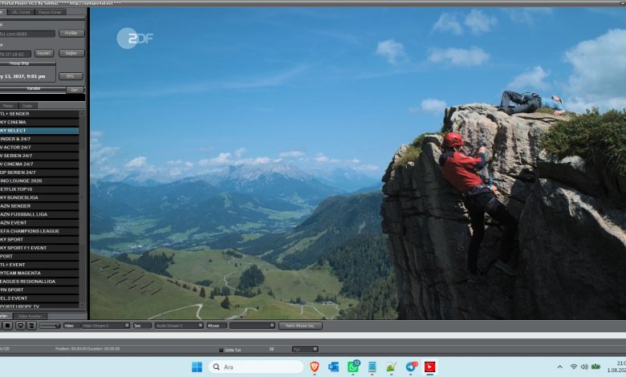
Task: Select LEAGUES REGIONALLIGA category
Action: pyautogui.click(x=39, y=282)
